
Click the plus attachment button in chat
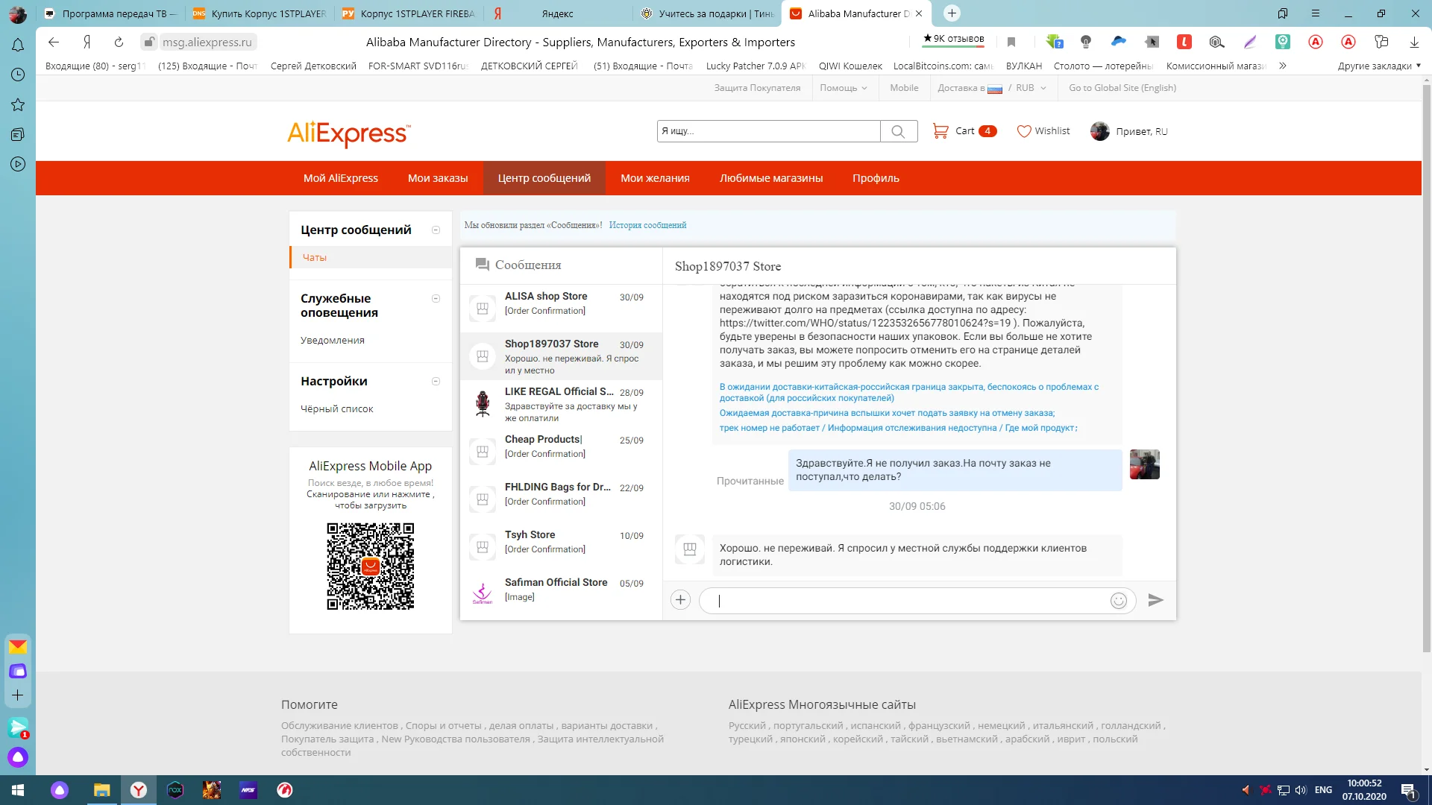(x=680, y=600)
